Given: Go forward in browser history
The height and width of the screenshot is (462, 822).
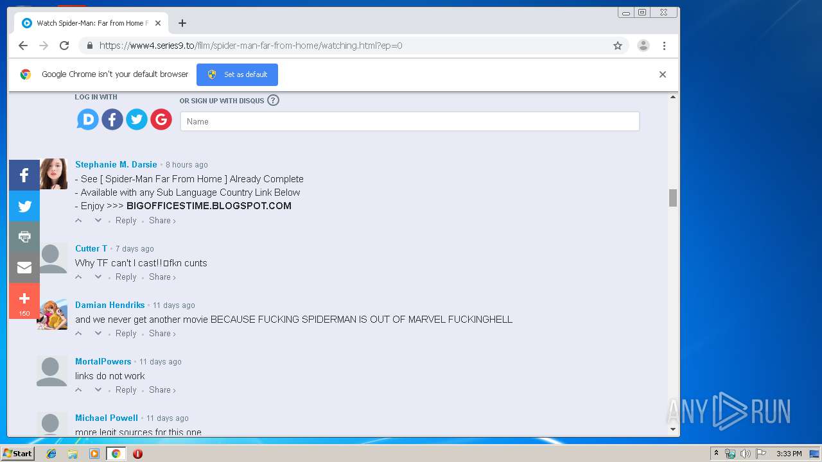Looking at the screenshot, I should [44, 46].
